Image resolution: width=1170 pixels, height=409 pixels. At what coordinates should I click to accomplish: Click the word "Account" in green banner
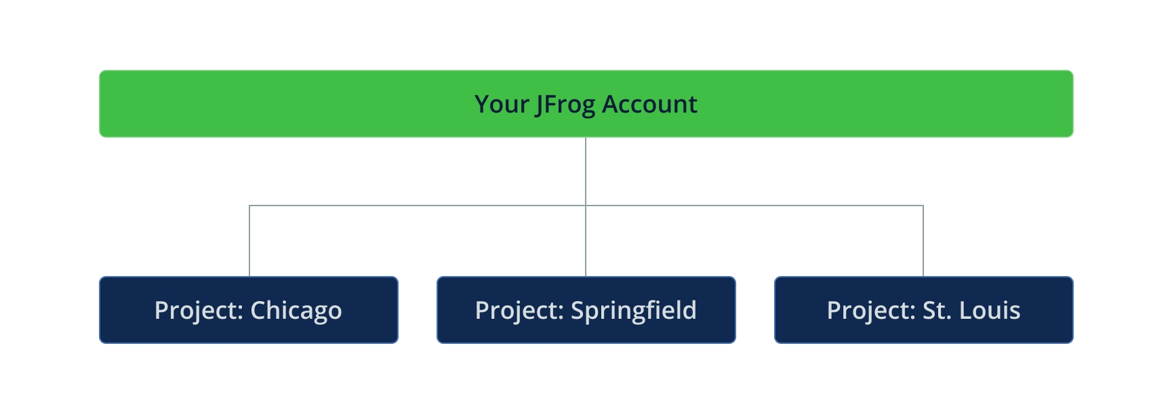[649, 104]
